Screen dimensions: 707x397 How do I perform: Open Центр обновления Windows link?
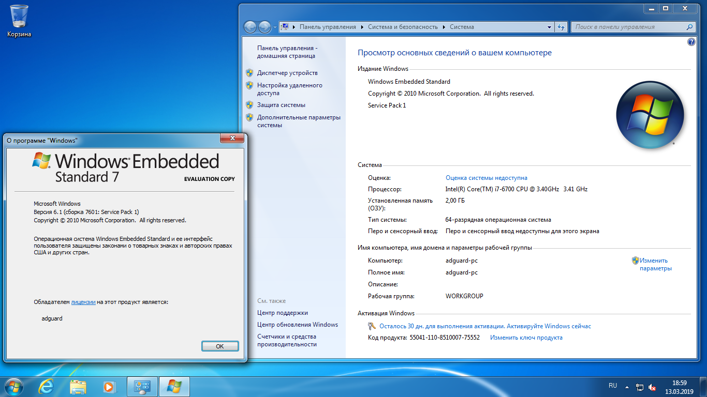[298, 325]
